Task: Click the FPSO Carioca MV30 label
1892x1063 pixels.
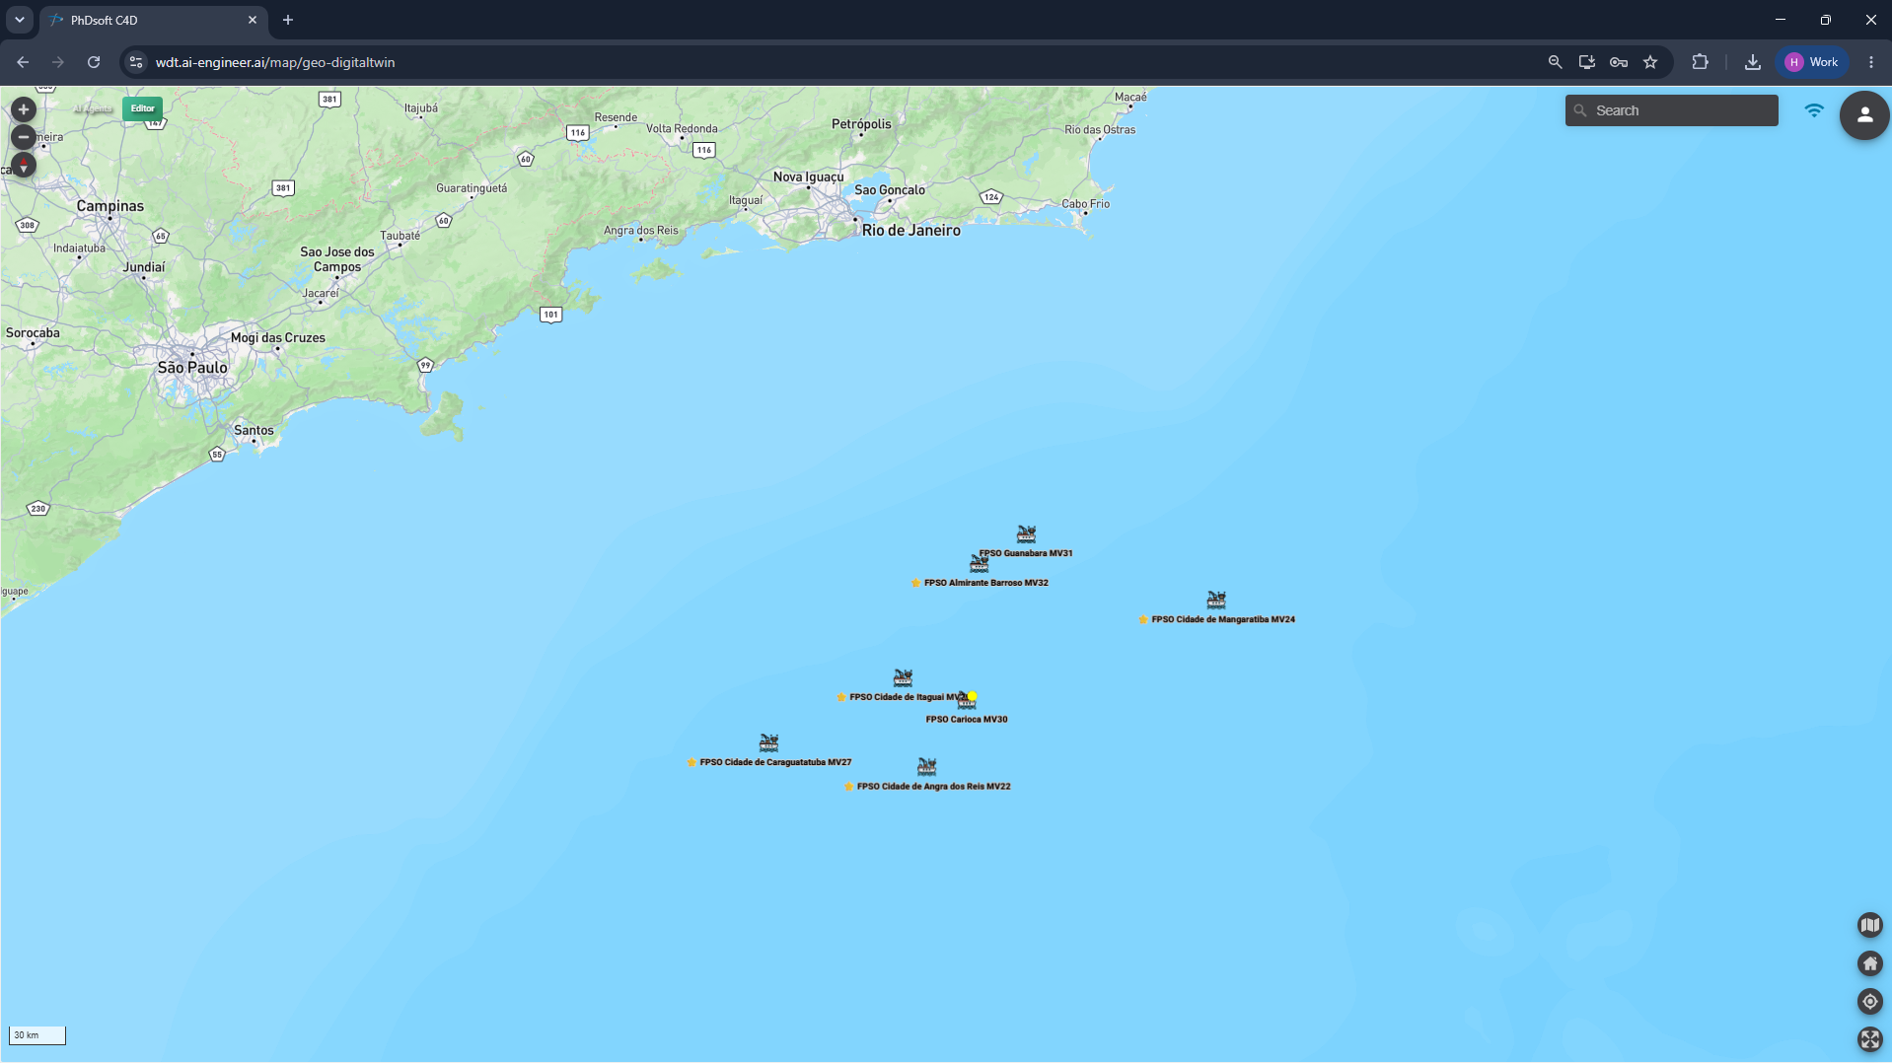Action: (x=967, y=719)
